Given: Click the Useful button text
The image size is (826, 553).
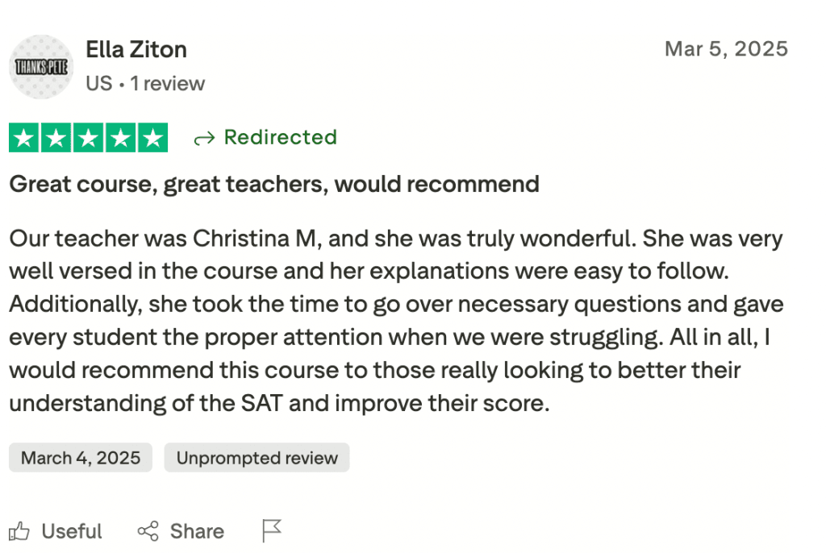Looking at the screenshot, I should [x=71, y=530].
